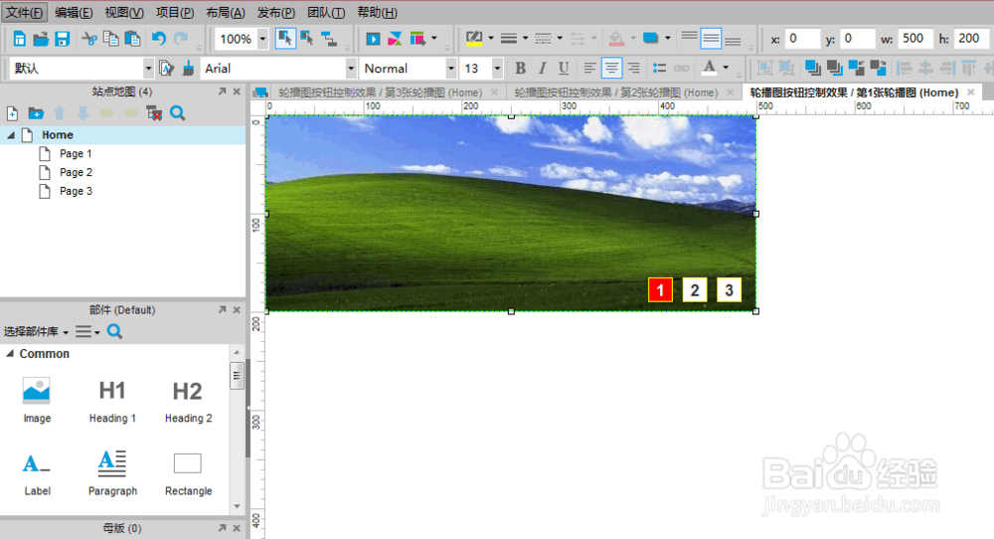Open a file with the folder icon
The height and width of the screenshot is (539, 994).
pos(41,39)
